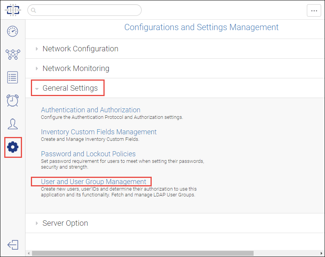
Task: Expand Network Monitoring arrow
Action: point(37,68)
